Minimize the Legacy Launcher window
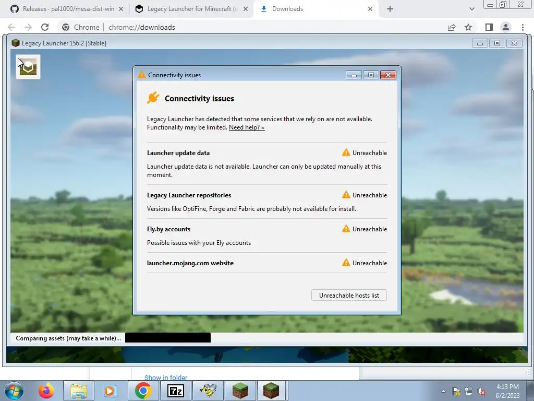Screen dimensions: 534x401 tap(480, 43)
